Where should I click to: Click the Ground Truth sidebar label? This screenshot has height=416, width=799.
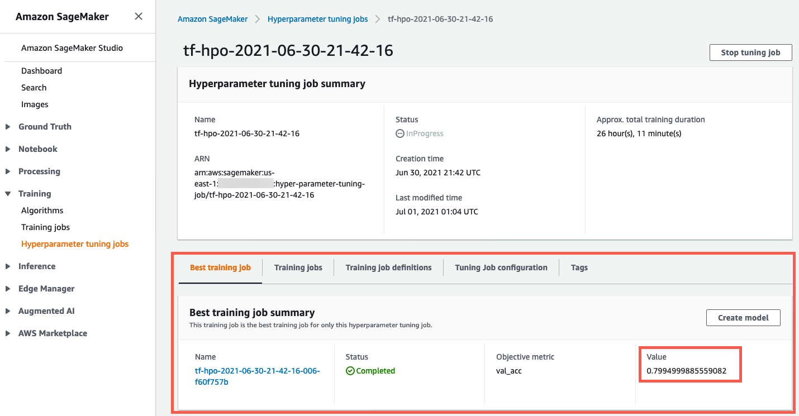45,127
